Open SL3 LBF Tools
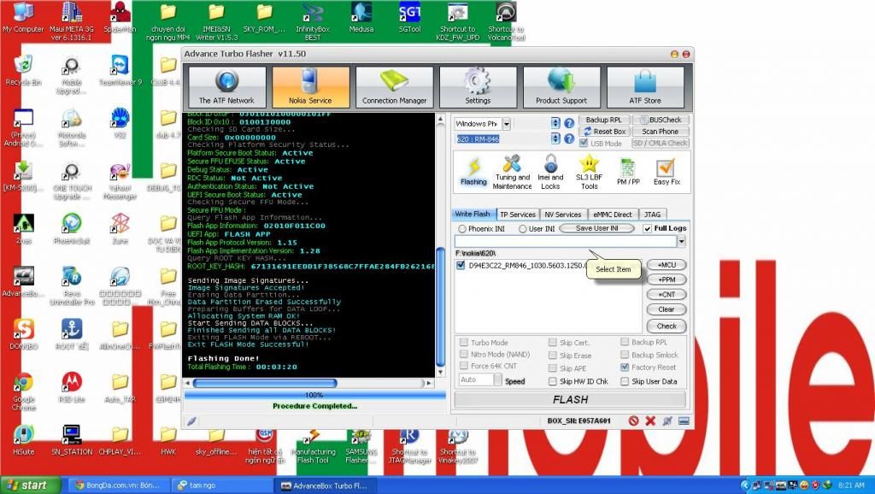 coord(589,173)
